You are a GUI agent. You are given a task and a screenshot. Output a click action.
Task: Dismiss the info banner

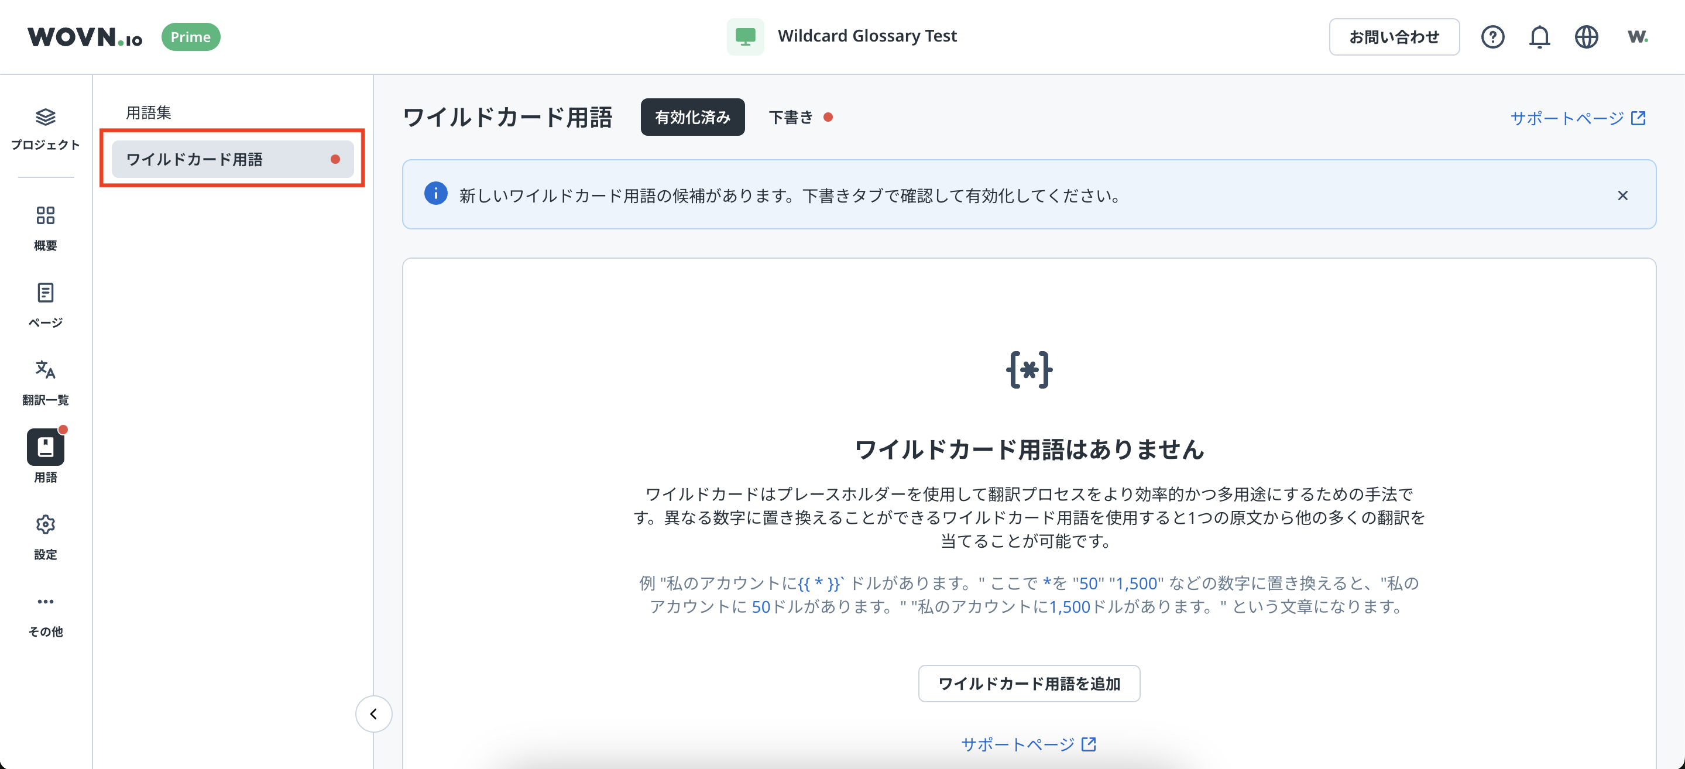click(1622, 195)
